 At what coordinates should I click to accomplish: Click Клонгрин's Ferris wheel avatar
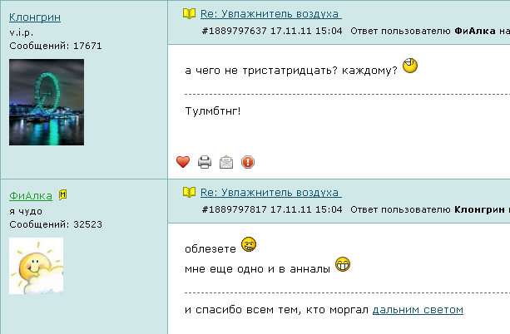[x=47, y=102]
